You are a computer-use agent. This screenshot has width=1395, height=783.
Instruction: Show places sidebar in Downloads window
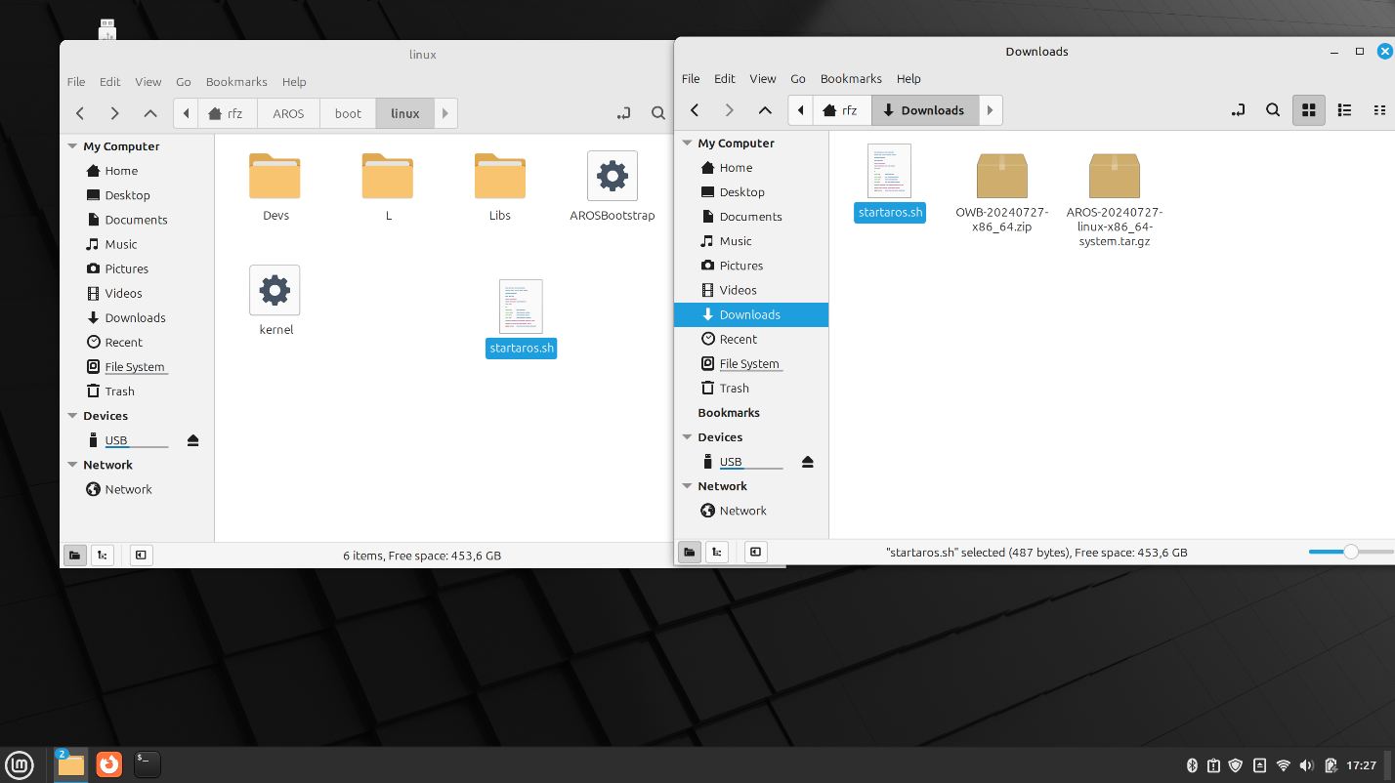(690, 553)
